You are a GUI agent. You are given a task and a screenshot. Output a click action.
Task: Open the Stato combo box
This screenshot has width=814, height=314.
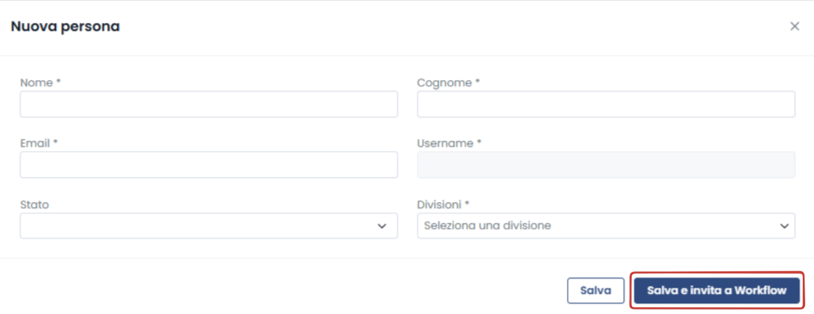coord(209,226)
